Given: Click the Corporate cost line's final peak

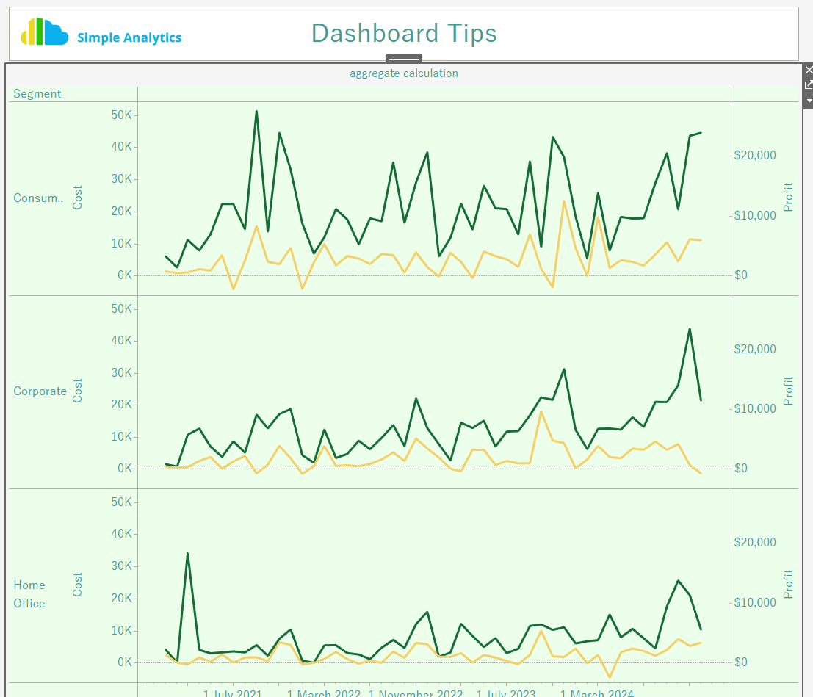Looking at the screenshot, I should pyautogui.click(x=690, y=329).
